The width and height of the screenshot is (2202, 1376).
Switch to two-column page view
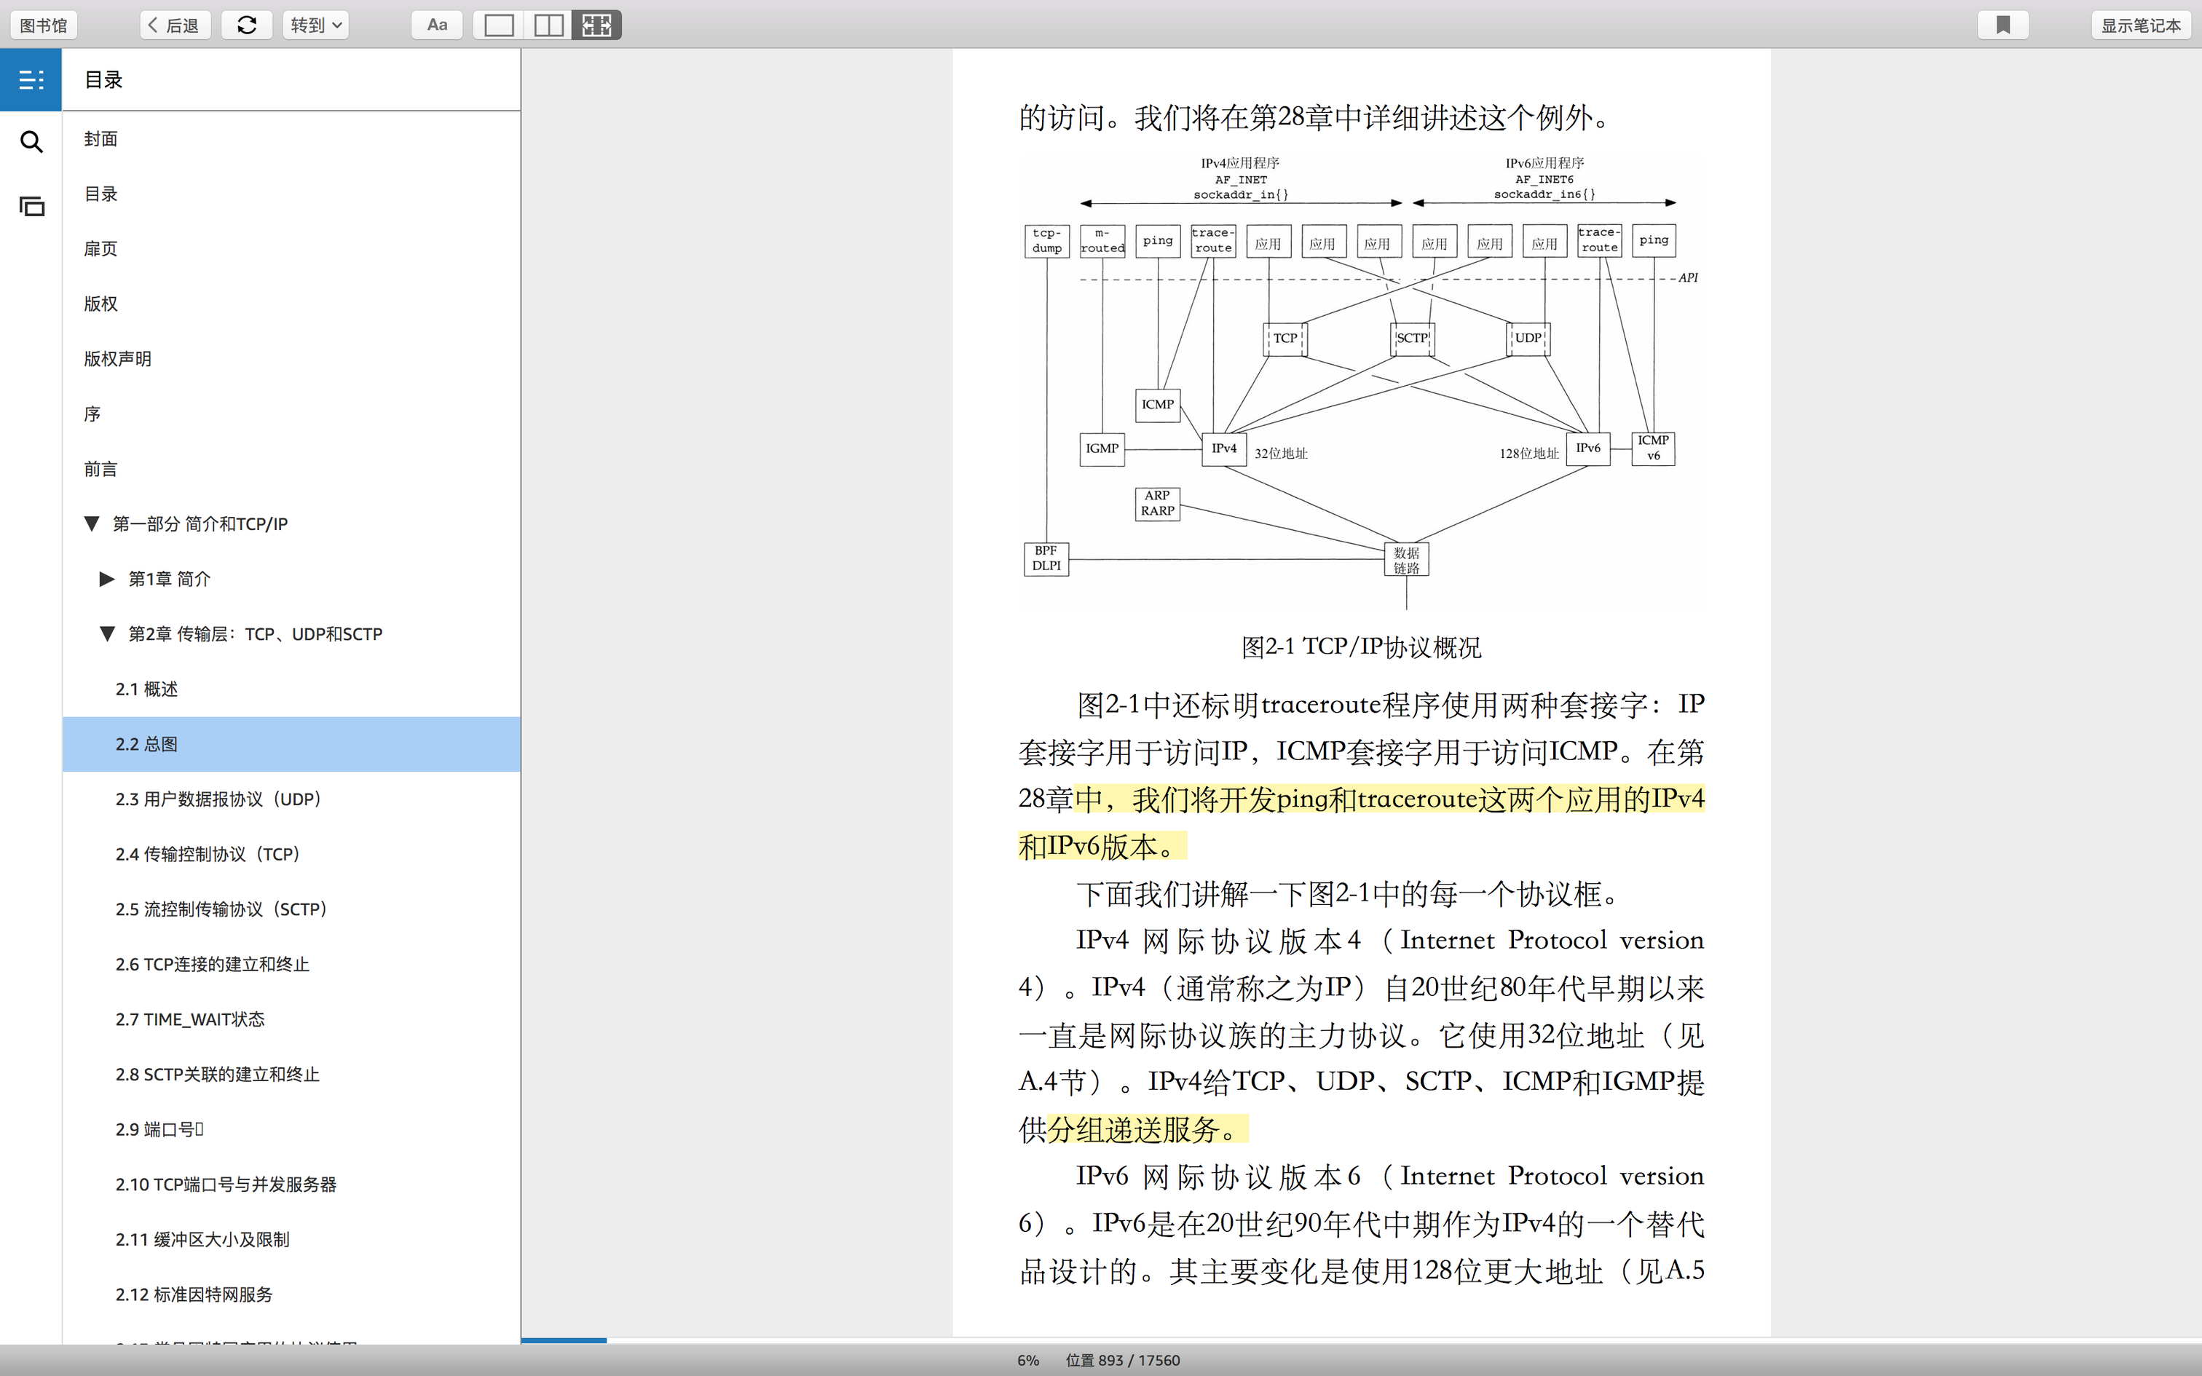pos(548,25)
